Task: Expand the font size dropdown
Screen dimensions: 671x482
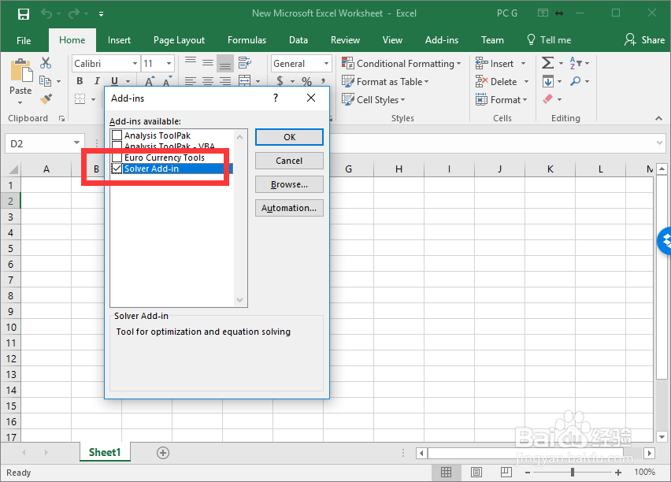Action: point(169,63)
